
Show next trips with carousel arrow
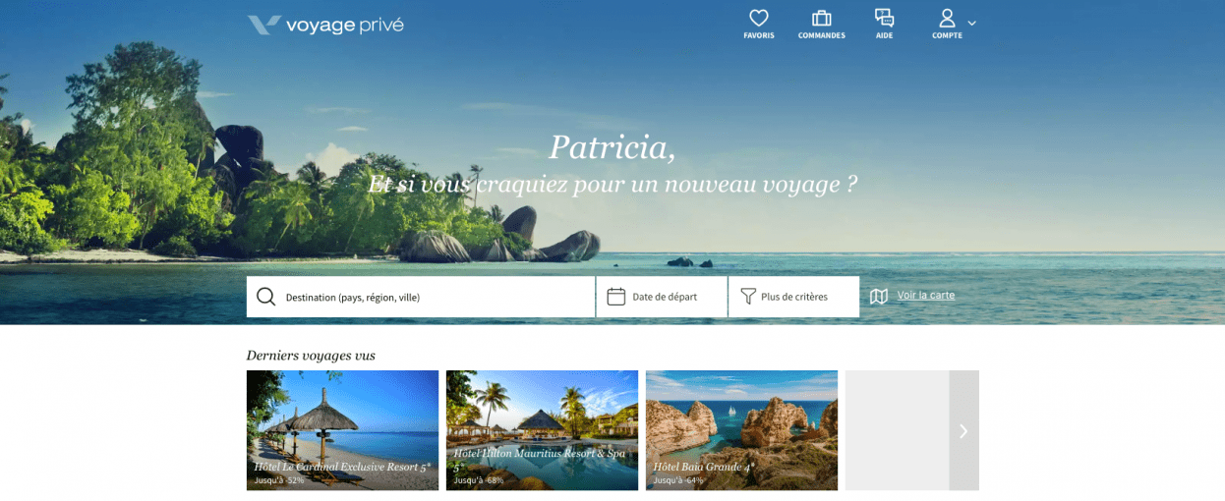[x=963, y=430]
